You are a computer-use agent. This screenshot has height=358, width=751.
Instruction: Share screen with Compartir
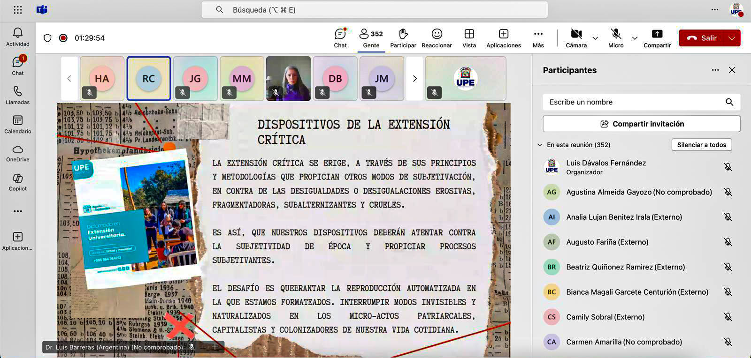[x=657, y=38]
